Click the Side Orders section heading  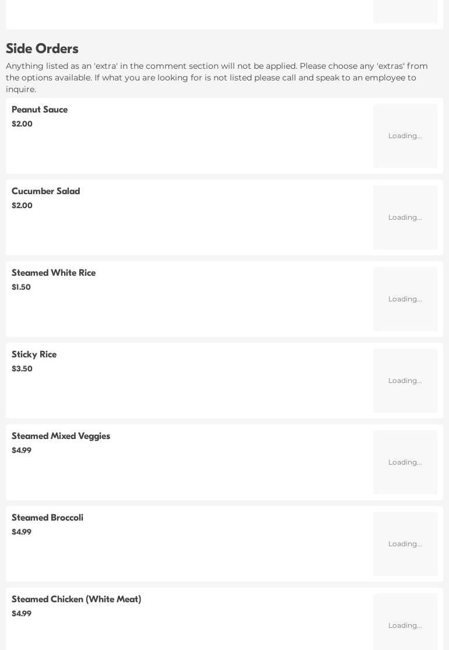point(42,49)
